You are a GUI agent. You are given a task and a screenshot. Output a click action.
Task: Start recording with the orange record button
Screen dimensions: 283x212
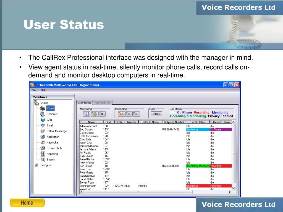click(121, 114)
